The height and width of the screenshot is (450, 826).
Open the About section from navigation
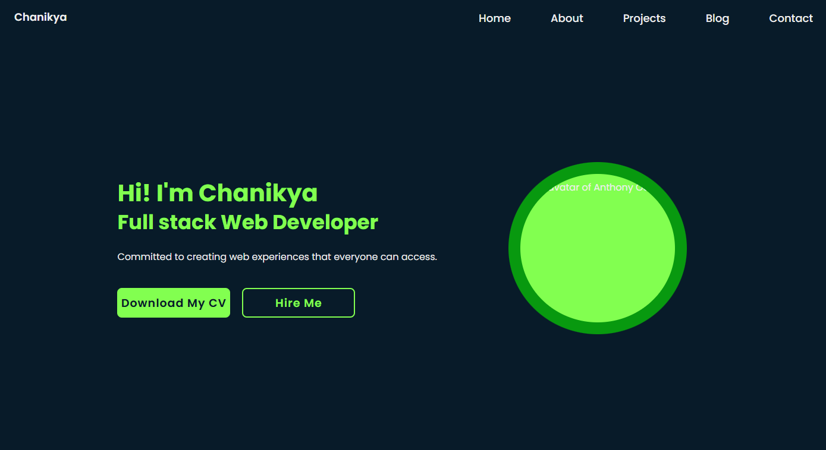(567, 18)
